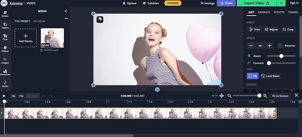Switch to the ANIMATE tab
This screenshot has height=137, width=302.
click(264, 12)
